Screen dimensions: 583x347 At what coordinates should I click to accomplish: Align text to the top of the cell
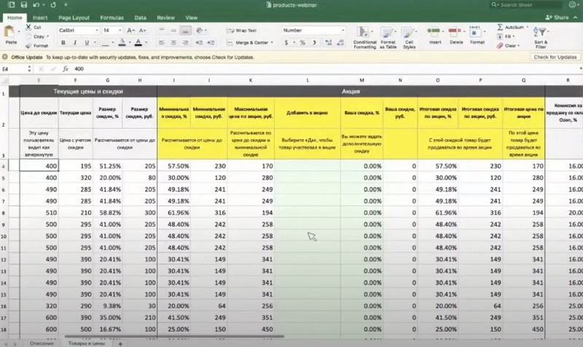[162, 31]
